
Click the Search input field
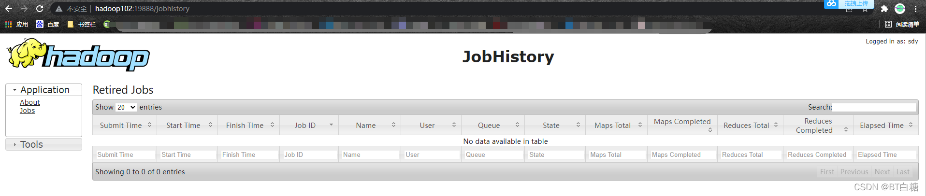tap(874, 107)
